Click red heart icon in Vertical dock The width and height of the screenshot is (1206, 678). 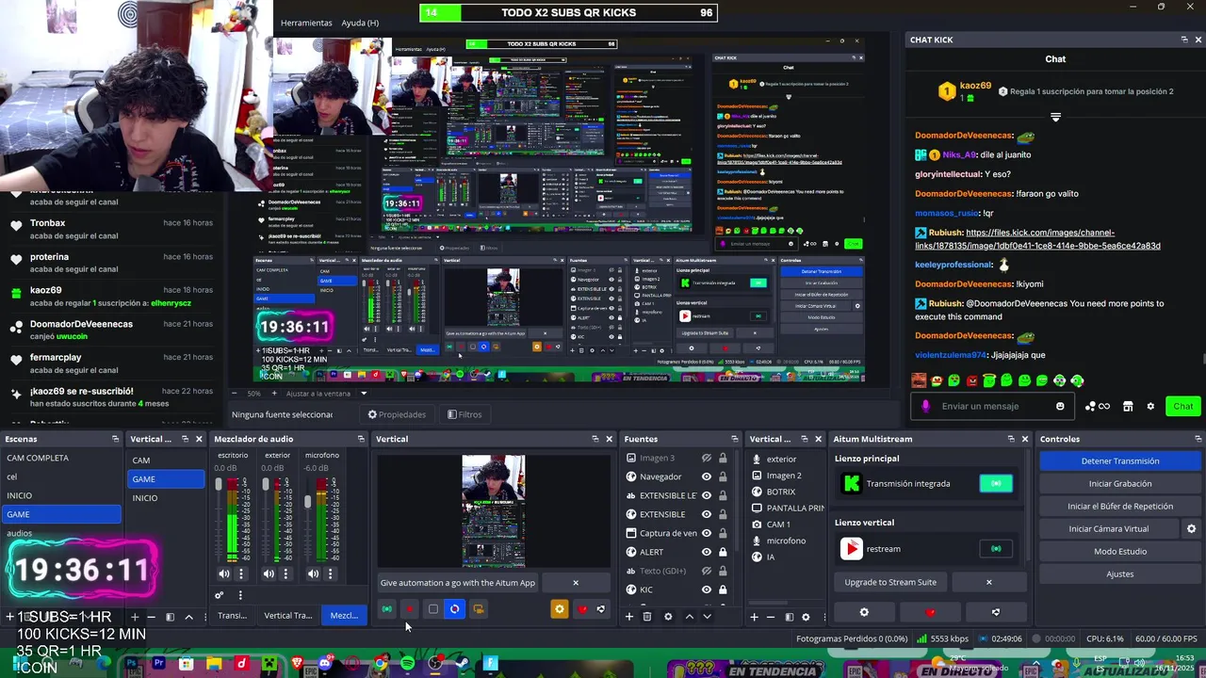[x=581, y=609]
